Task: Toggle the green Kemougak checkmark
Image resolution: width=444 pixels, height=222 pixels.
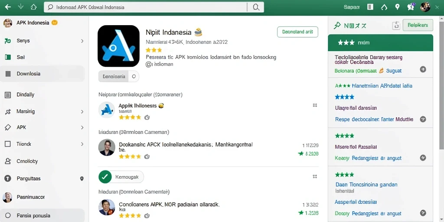Action: click(104, 177)
